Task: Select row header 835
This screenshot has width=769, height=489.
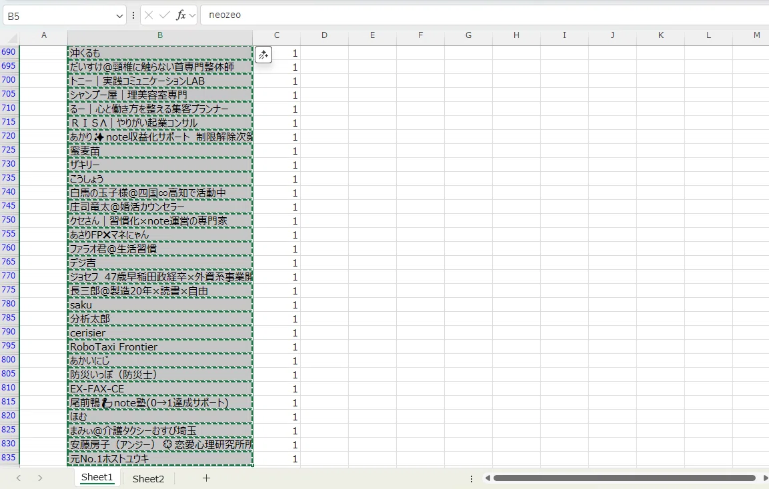Action: (x=9, y=458)
